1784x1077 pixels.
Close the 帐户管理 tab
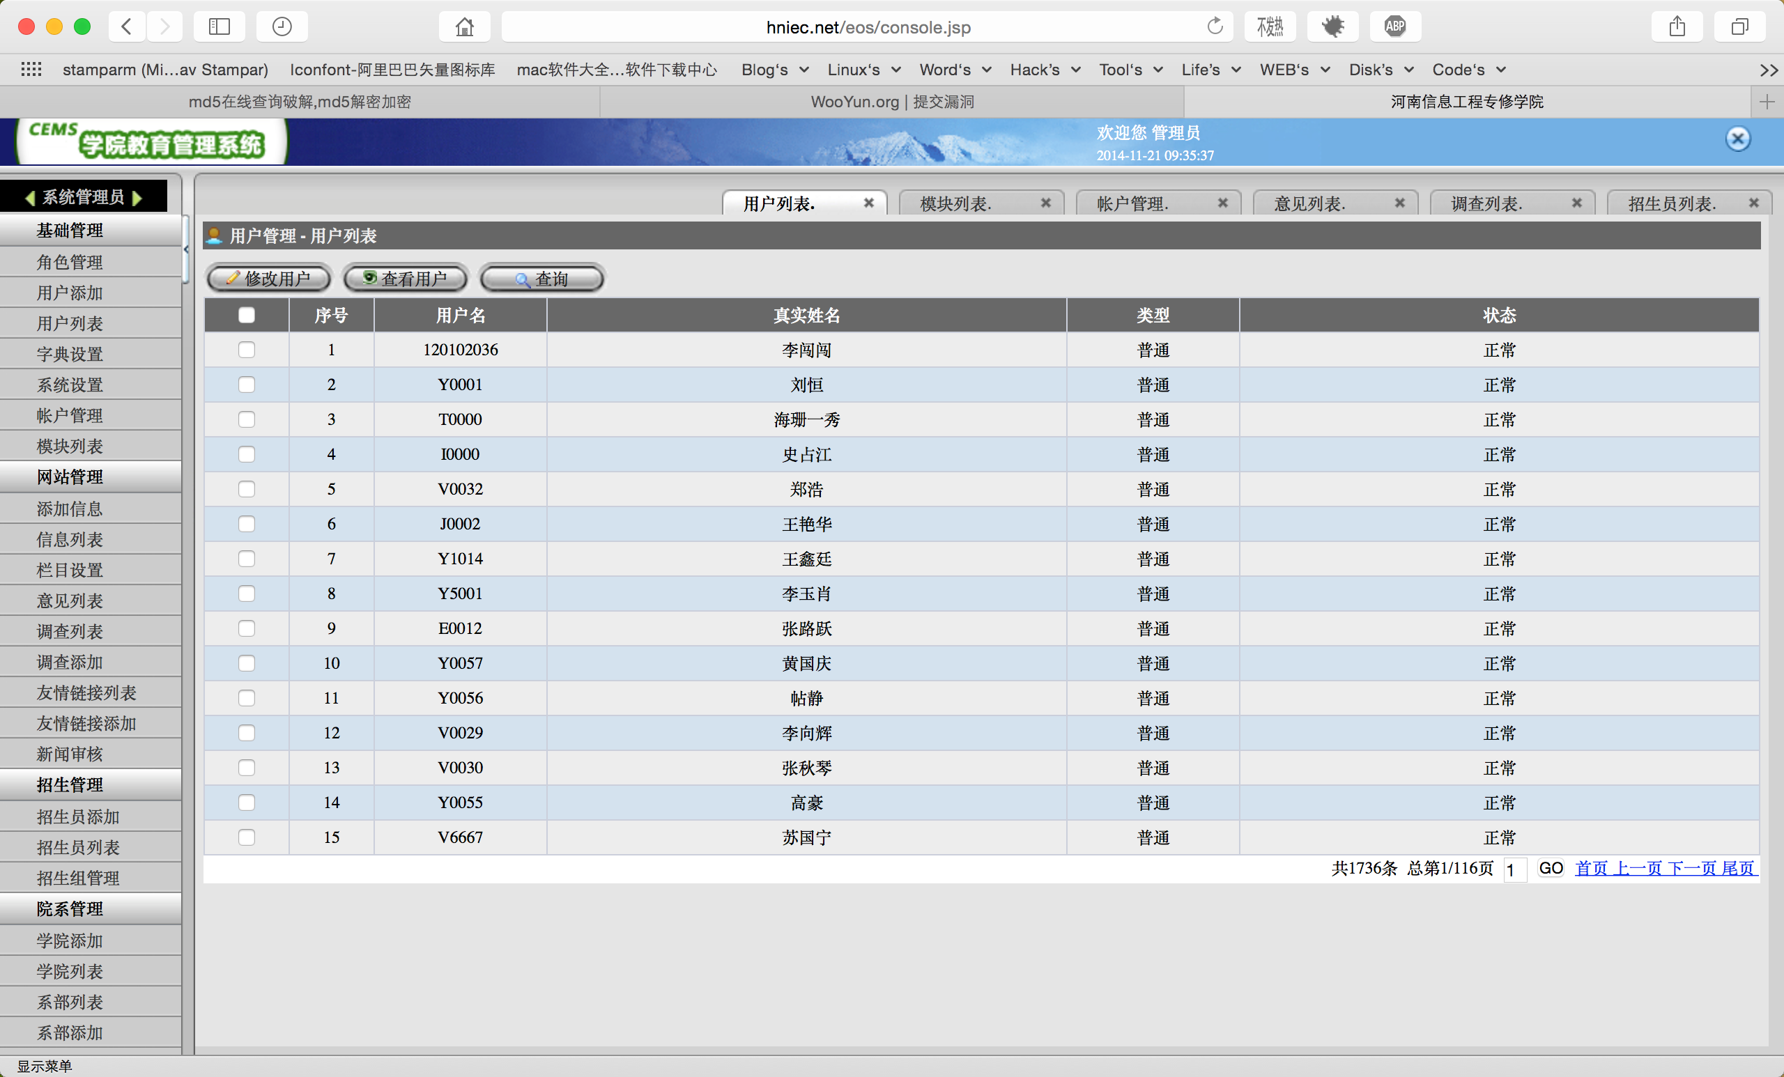pos(1223,203)
